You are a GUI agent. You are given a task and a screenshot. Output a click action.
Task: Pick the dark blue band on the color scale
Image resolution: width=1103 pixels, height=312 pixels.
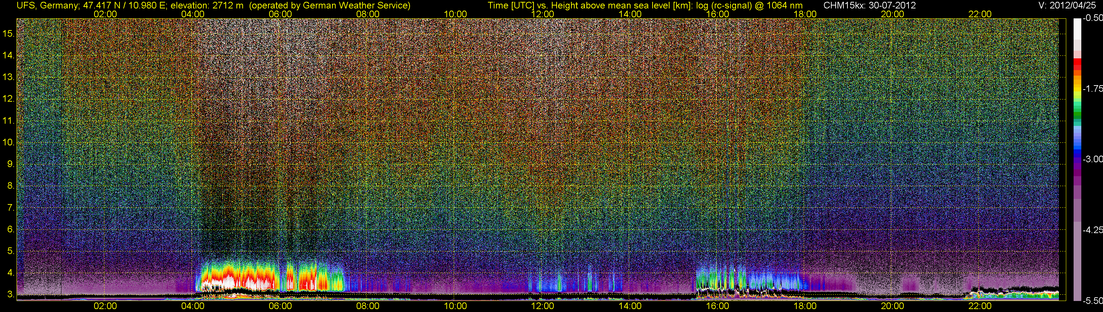[x=1077, y=156]
